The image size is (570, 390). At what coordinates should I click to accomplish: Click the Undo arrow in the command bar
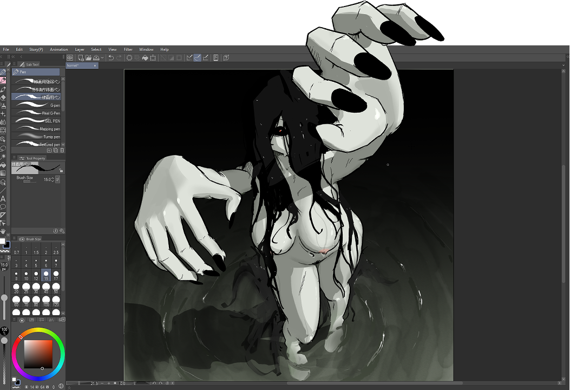click(111, 57)
